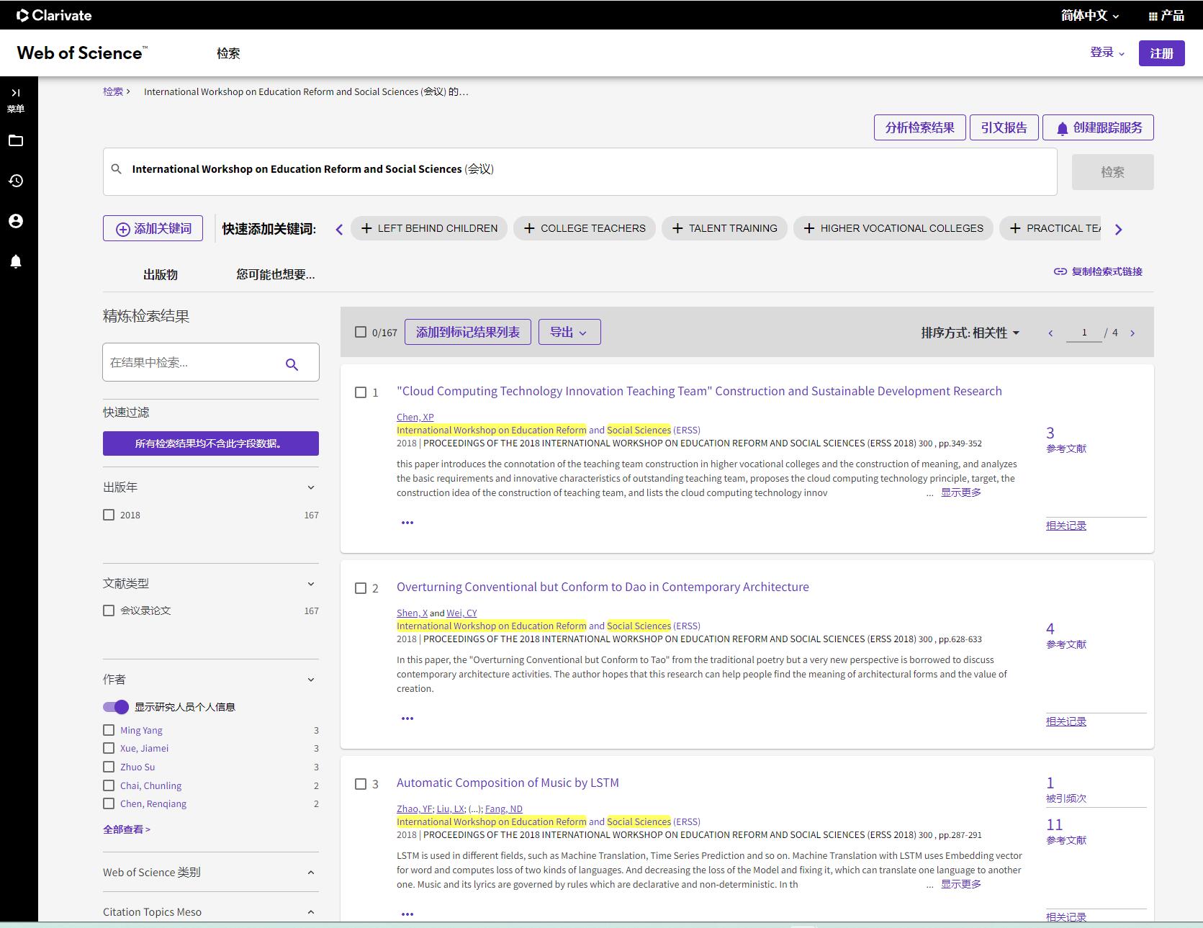The height and width of the screenshot is (928, 1203).
Task: Collapse the 作者 filter section
Action: 311,680
